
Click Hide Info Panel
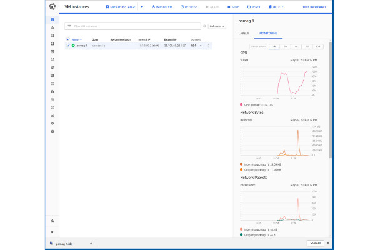(314, 7)
